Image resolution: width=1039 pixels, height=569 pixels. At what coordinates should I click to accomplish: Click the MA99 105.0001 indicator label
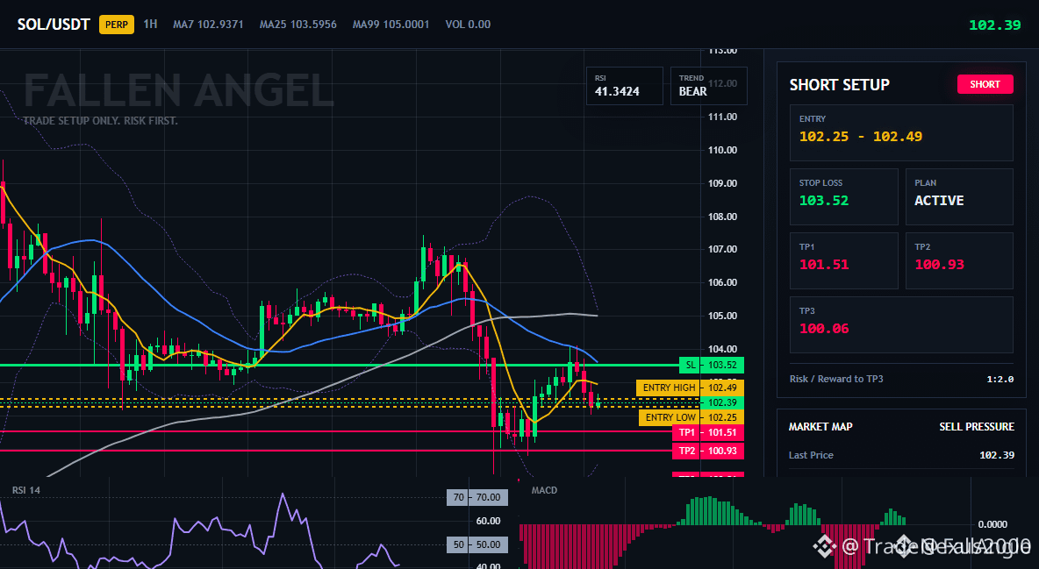click(391, 25)
